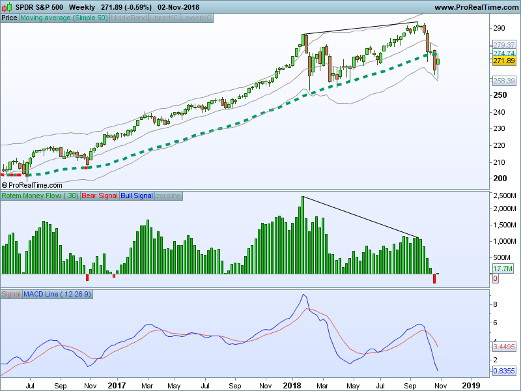The image size is (521, 391).
Task: Select the Moving average (Simple 50) label
Action: 64,18
